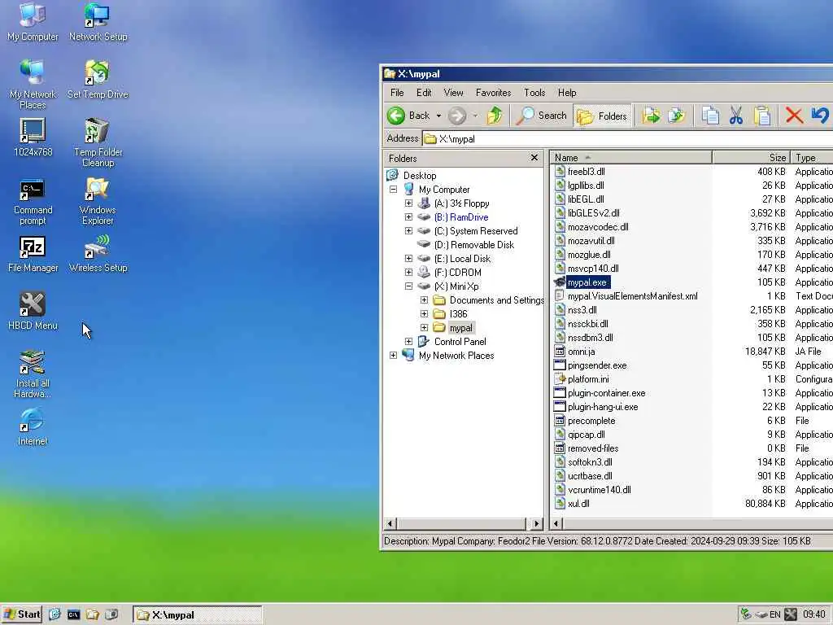Collapse the (X:) Mini Xp node
The image size is (833, 625).
point(408,286)
